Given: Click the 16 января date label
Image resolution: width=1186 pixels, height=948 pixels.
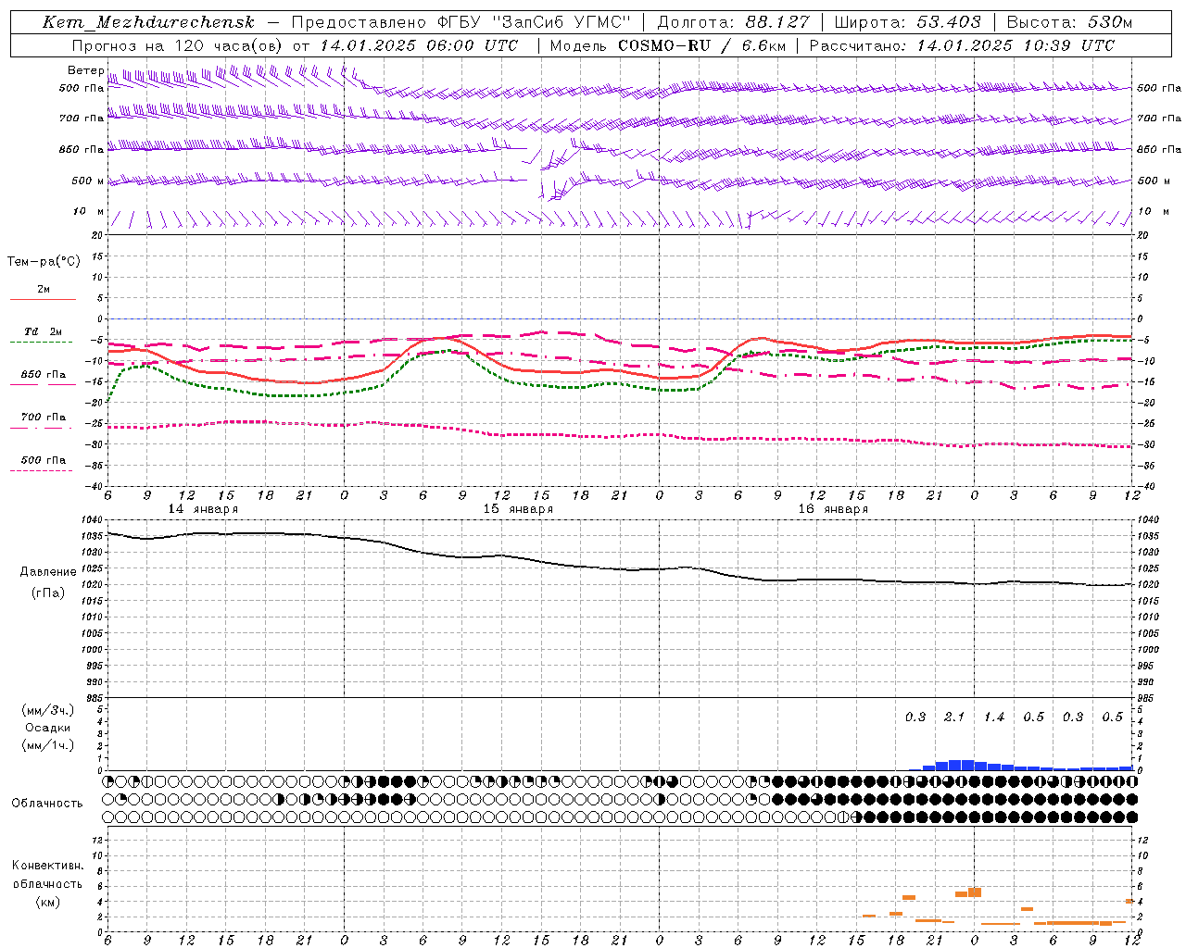Looking at the screenshot, I should (832, 509).
